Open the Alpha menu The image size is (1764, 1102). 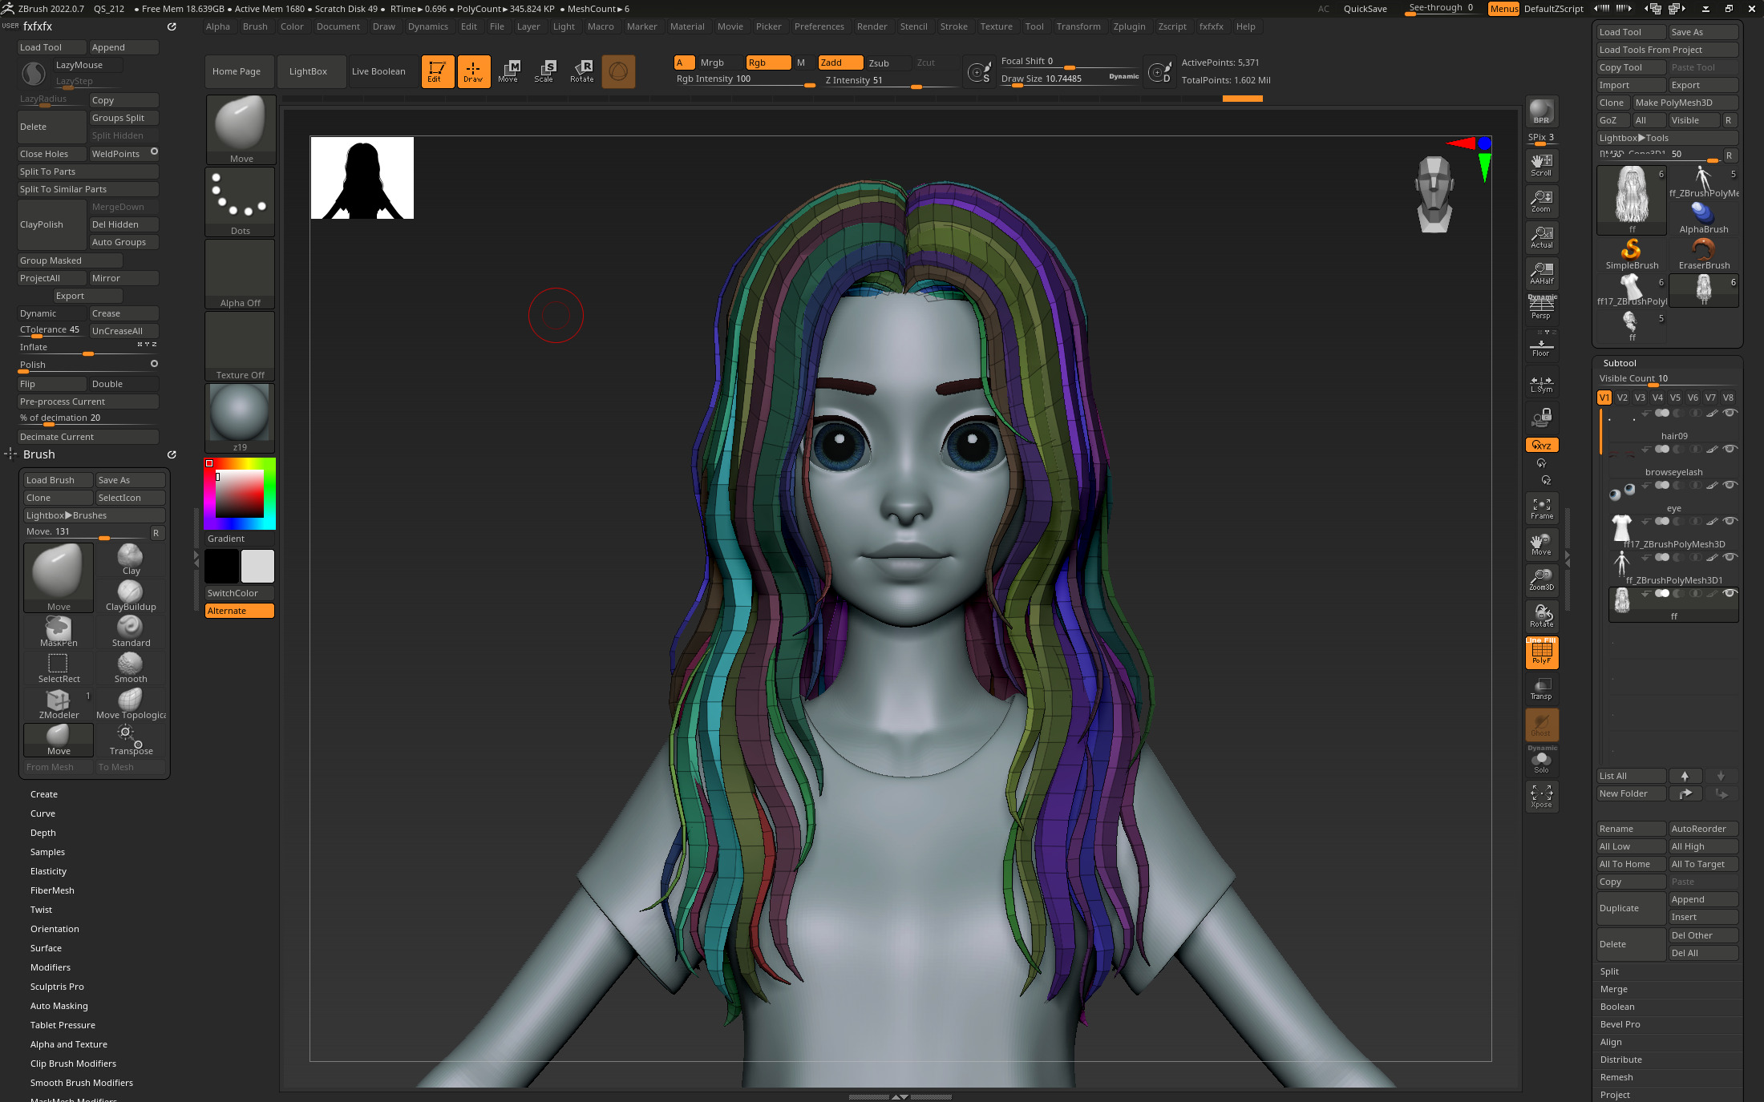pyautogui.click(x=217, y=26)
